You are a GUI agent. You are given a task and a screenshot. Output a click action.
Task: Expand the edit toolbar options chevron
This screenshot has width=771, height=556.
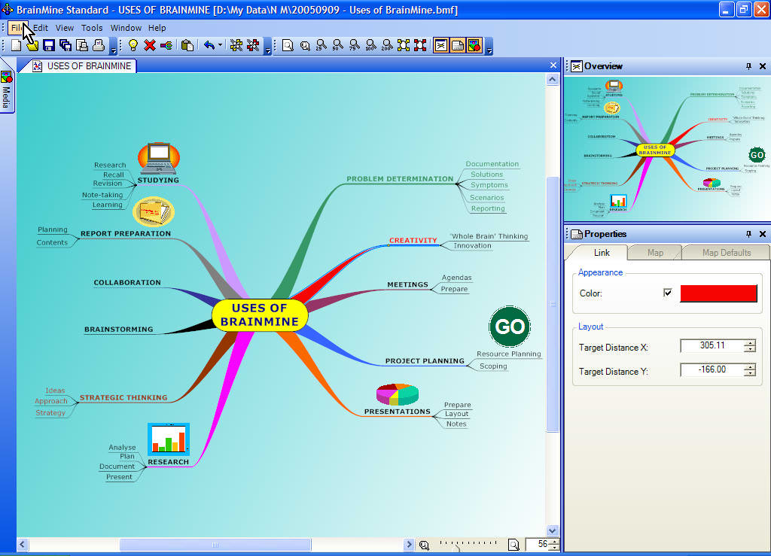267,46
